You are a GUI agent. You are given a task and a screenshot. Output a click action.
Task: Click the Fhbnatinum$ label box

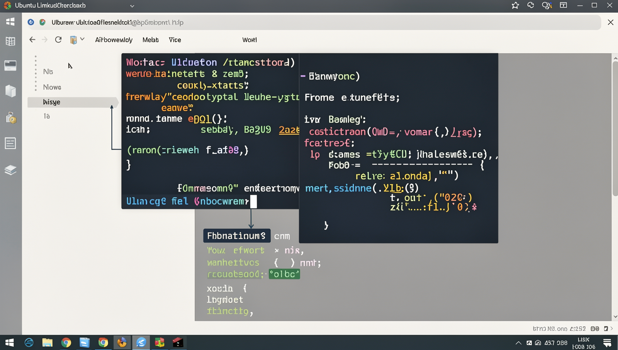pos(237,236)
